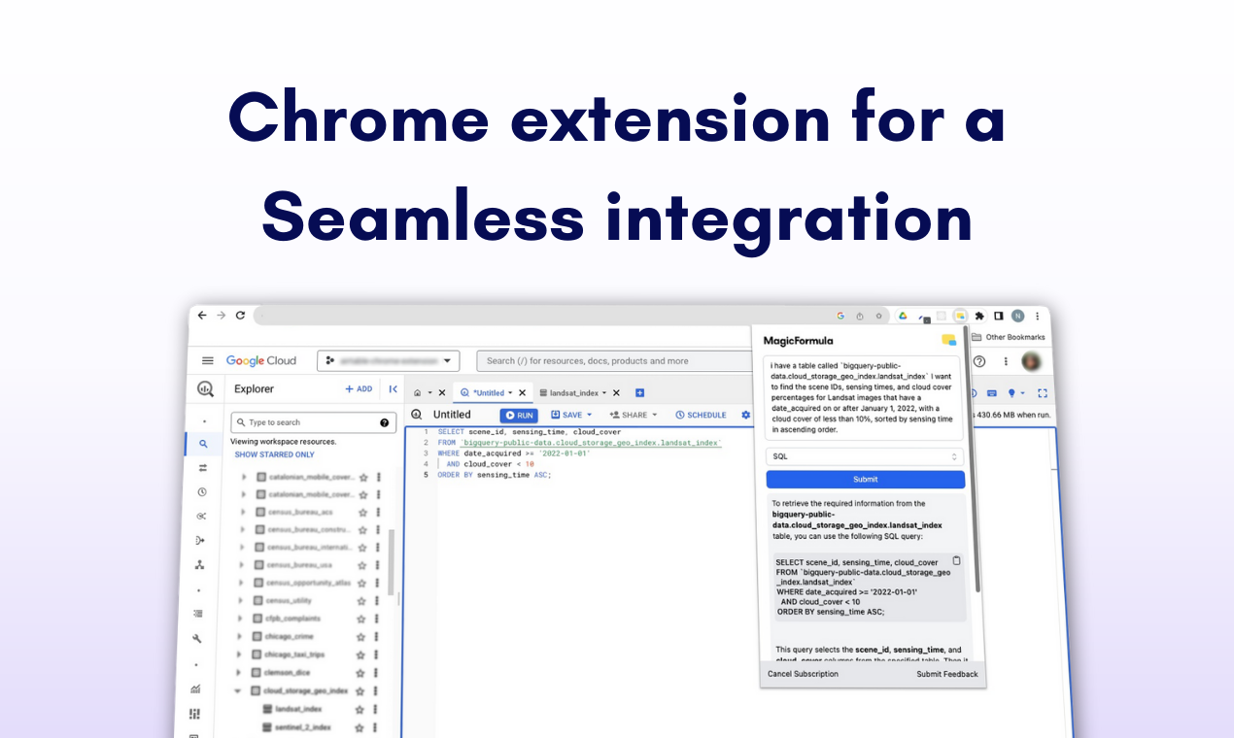This screenshot has width=1234, height=738.
Task: Expand the census_bureau_acs dataset tree
Action: [x=242, y=512]
